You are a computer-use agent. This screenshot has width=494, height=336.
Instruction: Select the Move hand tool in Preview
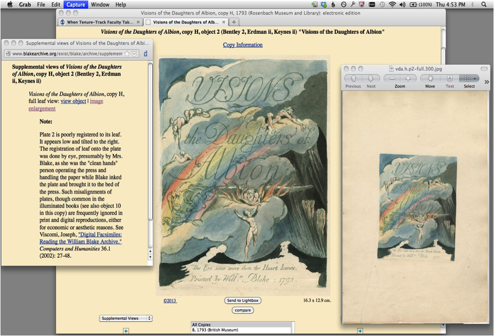430,78
